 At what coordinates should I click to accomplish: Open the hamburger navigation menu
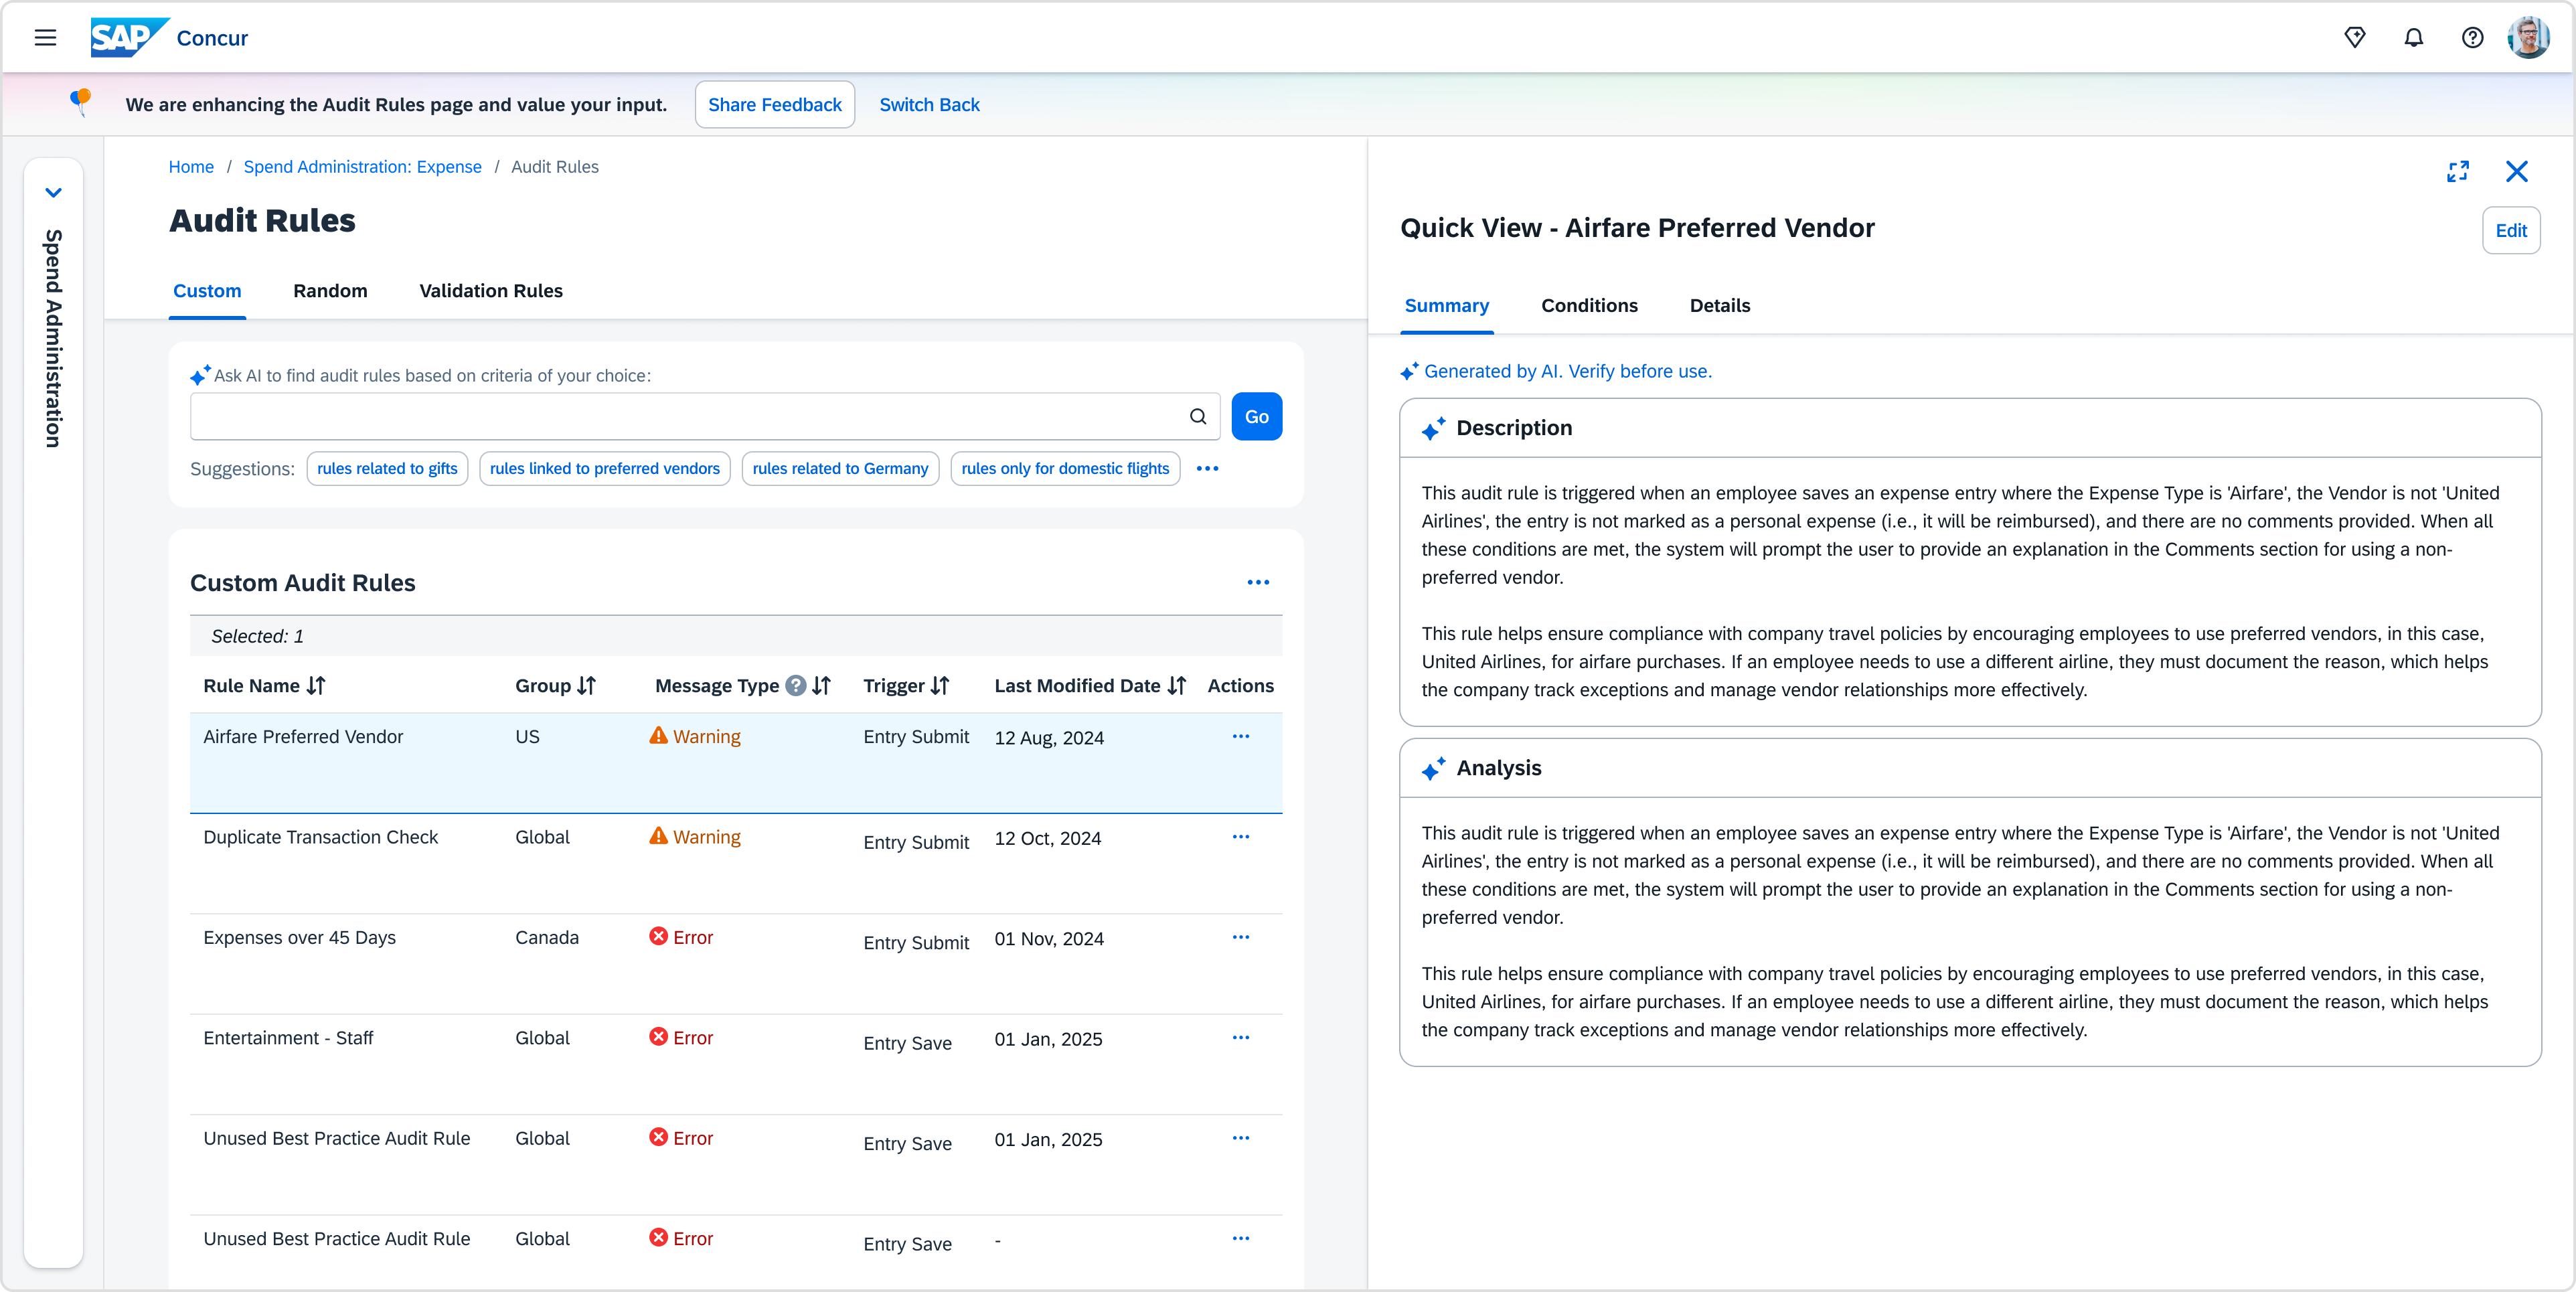coord(45,38)
